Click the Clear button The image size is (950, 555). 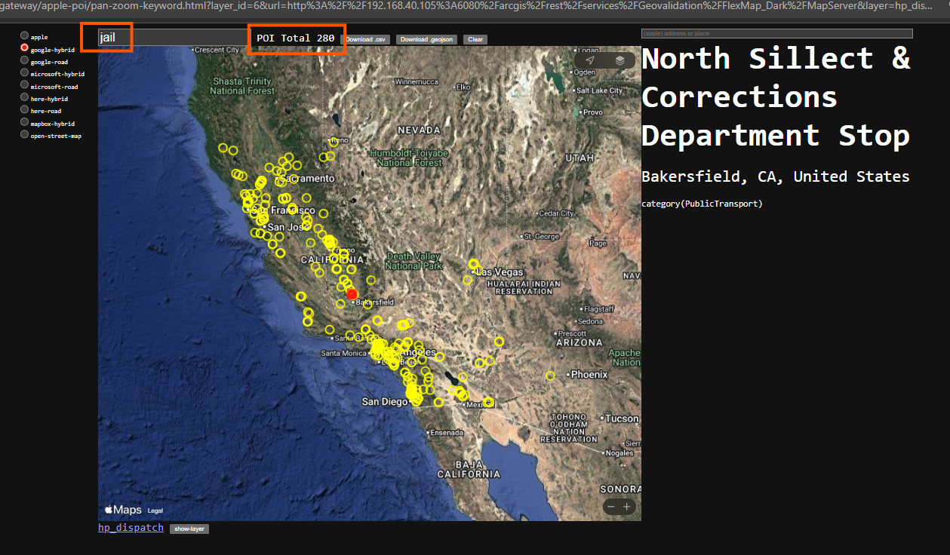(475, 39)
